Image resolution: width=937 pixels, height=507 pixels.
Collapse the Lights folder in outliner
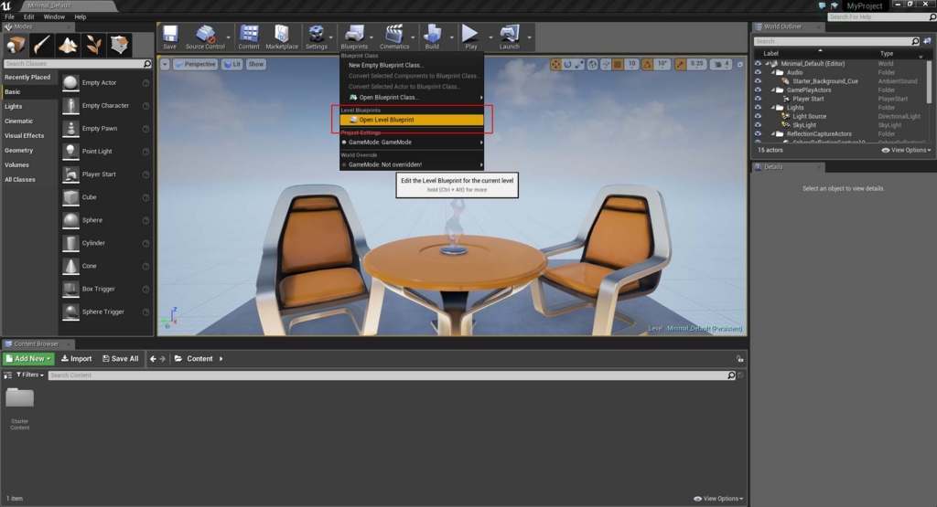[x=772, y=108]
